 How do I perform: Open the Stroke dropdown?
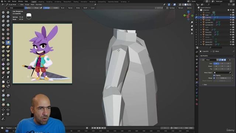pos(79,8)
